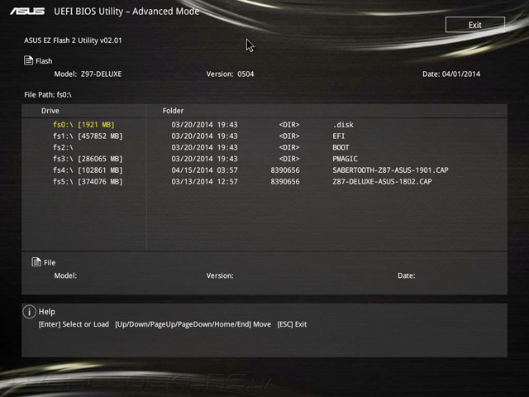Click the Flash document icon

[28, 60]
